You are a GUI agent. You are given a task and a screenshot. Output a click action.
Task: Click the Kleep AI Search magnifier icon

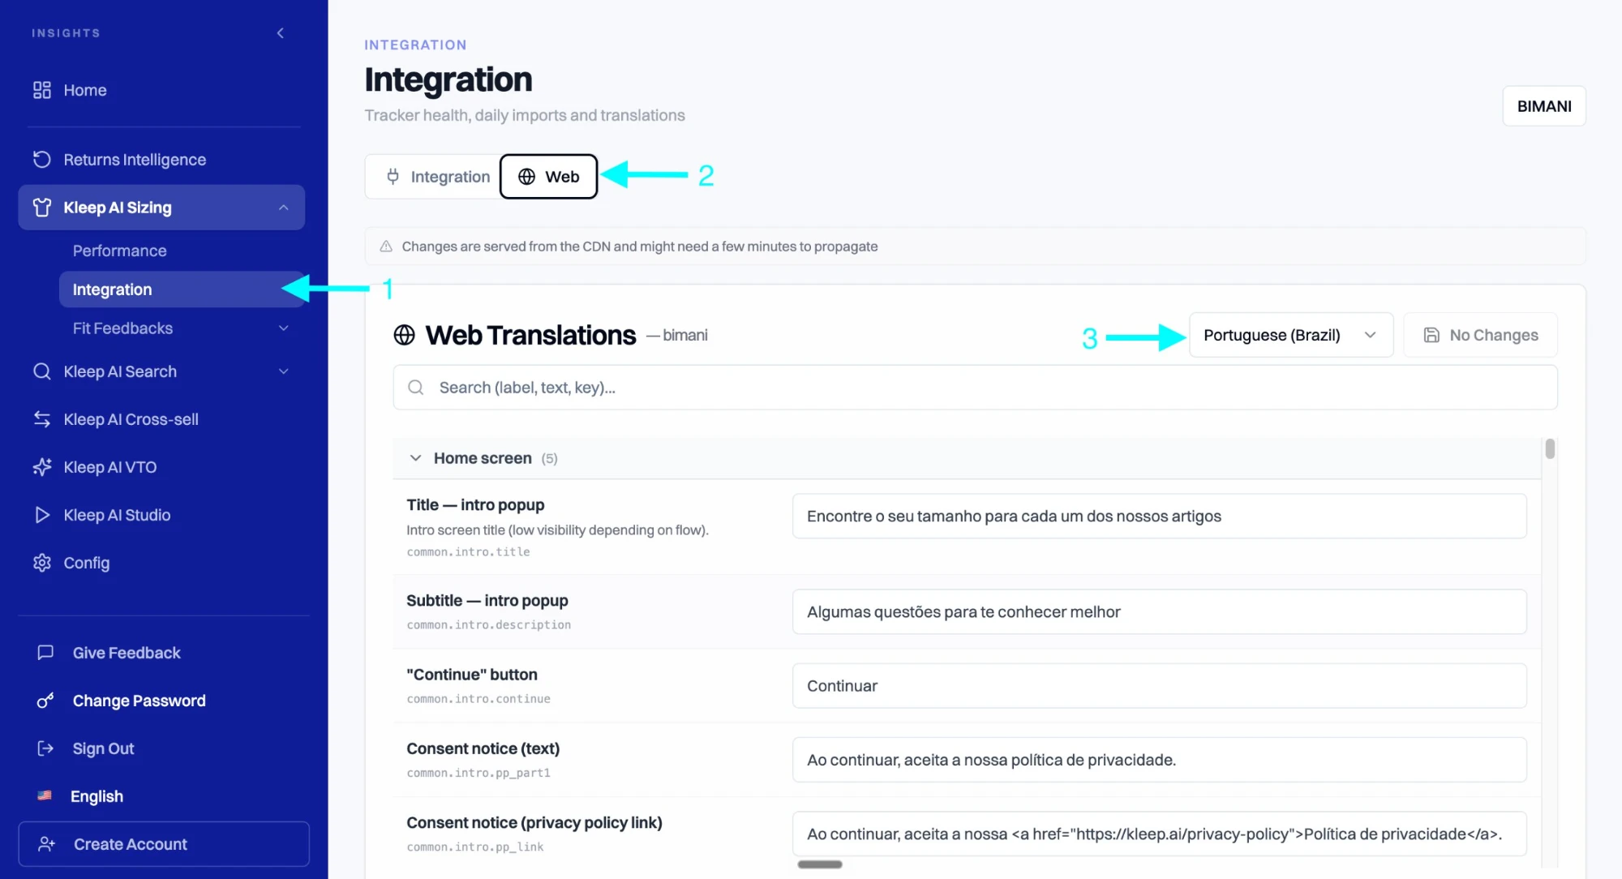click(42, 371)
